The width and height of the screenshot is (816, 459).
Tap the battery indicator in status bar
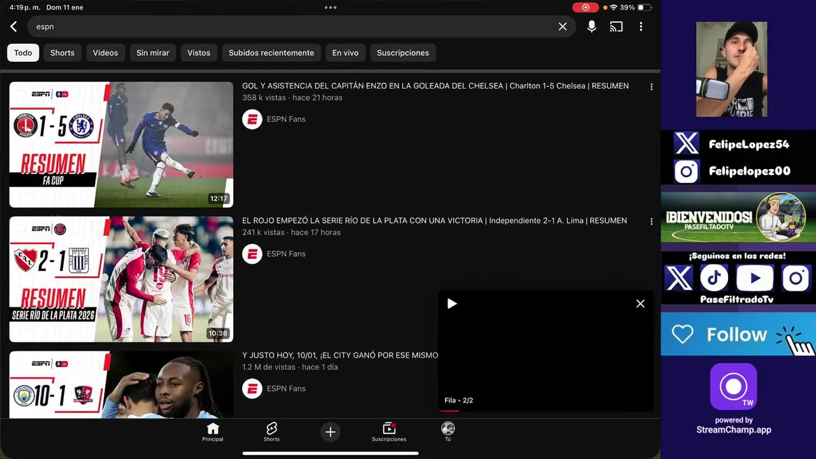(x=645, y=8)
